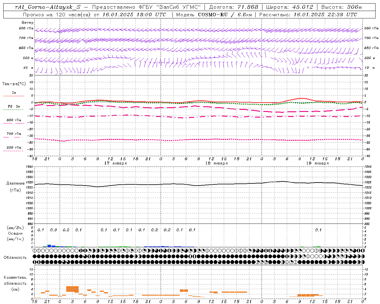Image resolution: width=380 pixels, height=304 pixels.
Task: Click the longitude value 'Долгота: 71.868'
Action: click(234, 7)
